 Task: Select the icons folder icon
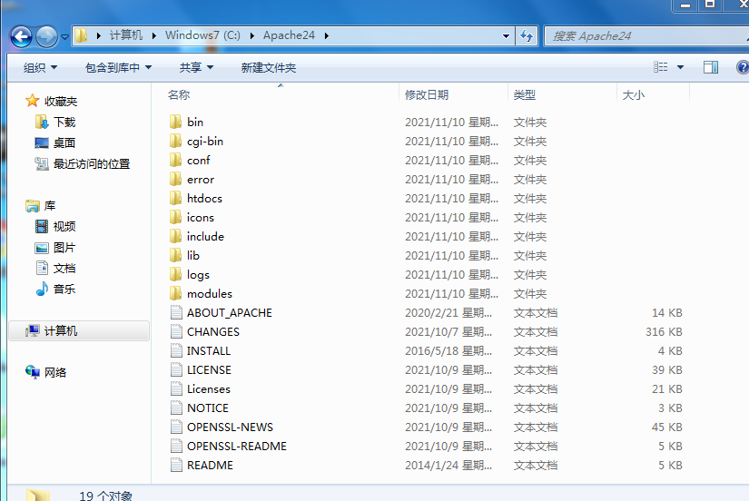[x=176, y=217]
